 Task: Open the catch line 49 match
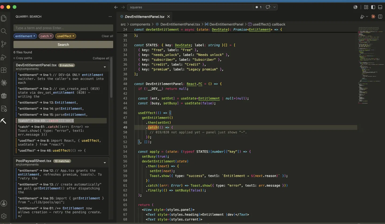point(61,121)
